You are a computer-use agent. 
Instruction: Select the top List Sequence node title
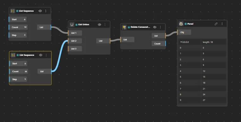click(x=26, y=11)
